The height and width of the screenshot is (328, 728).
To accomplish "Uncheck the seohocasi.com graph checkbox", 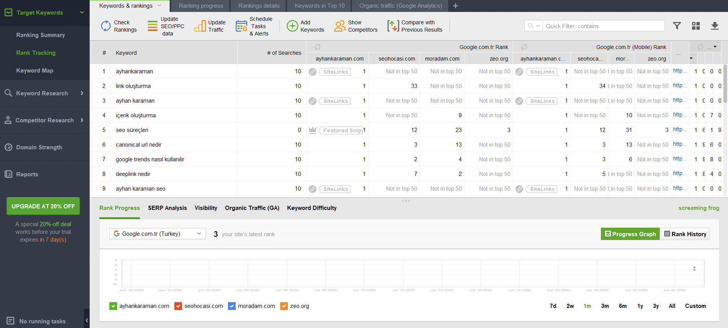I will point(178,306).
